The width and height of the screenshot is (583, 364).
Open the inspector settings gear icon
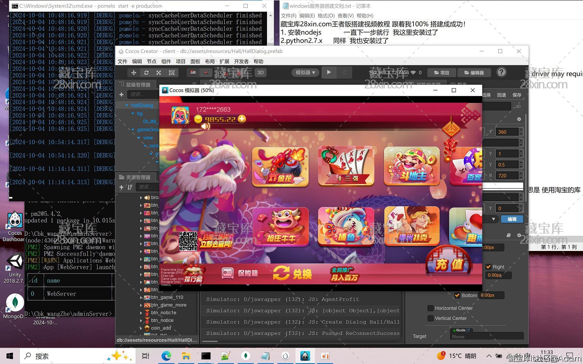[x=519, y=119]
